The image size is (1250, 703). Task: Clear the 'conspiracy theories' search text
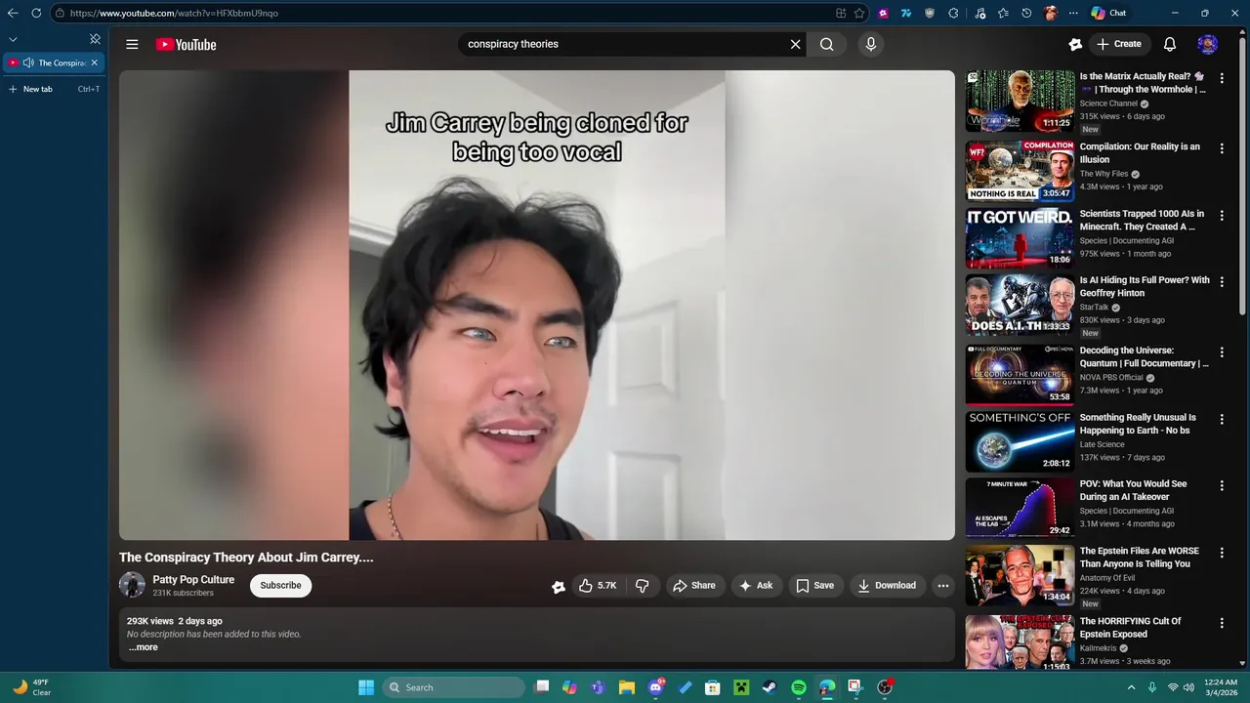(795, 44)
